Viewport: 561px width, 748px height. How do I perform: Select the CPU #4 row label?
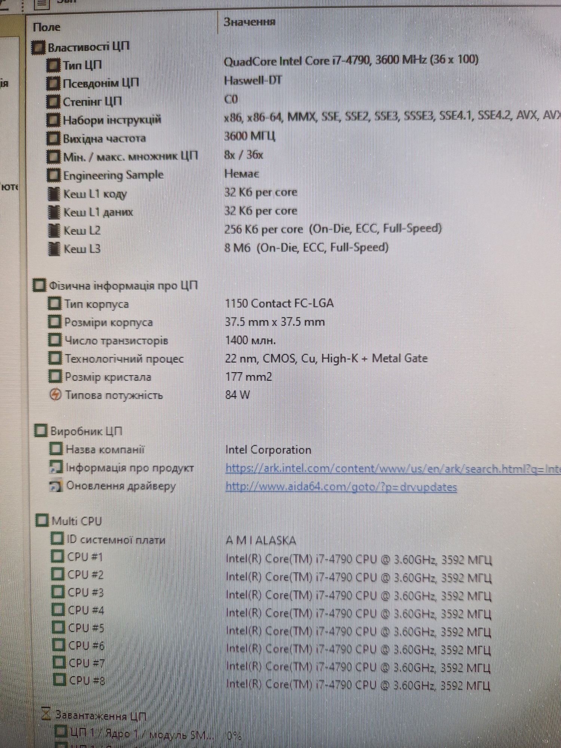coord(86,610)
